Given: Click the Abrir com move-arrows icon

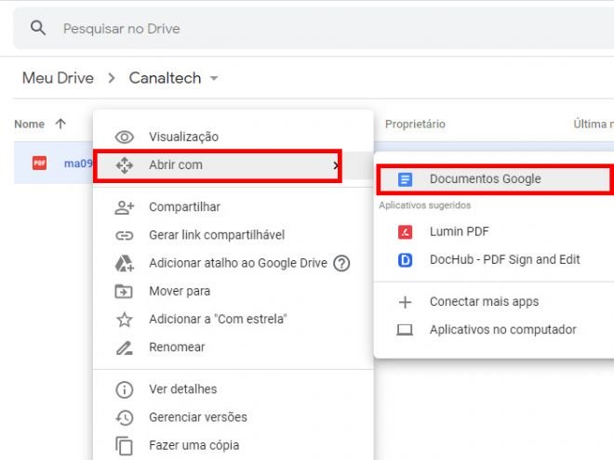Looking at the screenshot, I should point(124,165).
